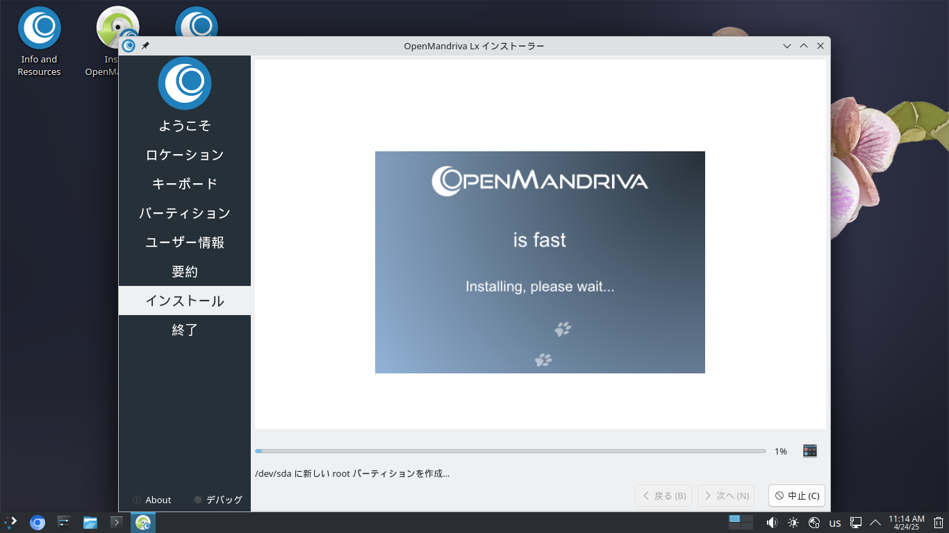Select the installer task in the taskbar
The width and height of the screenshot is (949, 533).
coord(143,522)
